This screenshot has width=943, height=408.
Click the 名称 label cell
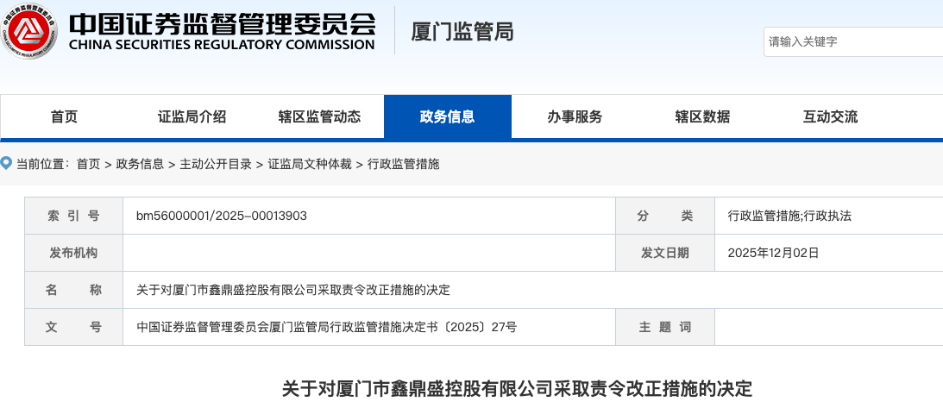73,290
